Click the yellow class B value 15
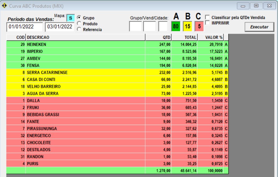 pos(187,27)
